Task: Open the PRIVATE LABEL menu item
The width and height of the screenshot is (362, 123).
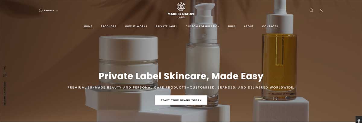Action: click(167, 27)
